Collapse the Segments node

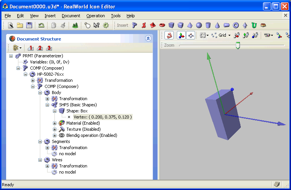pyautogui.click(x=40, y=141)
